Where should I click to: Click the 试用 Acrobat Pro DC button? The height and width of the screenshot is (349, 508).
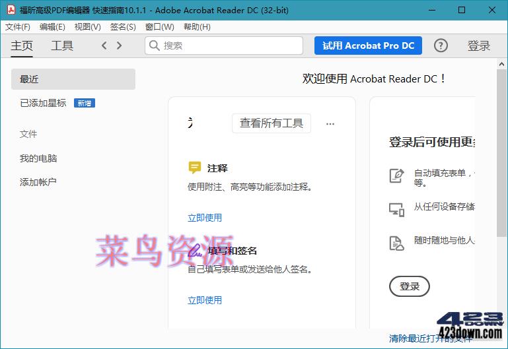(368, 46)
